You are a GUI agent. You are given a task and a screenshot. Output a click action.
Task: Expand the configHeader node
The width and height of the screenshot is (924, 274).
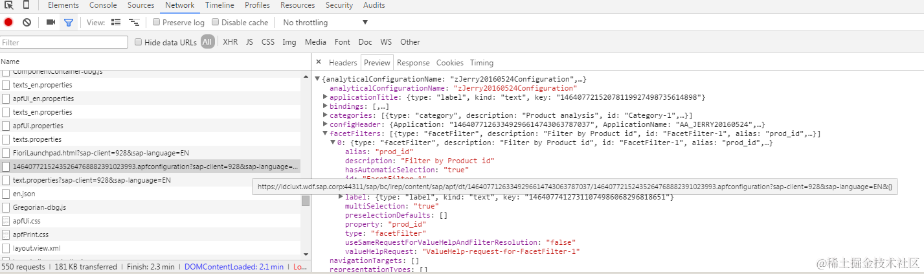[325, 124]
